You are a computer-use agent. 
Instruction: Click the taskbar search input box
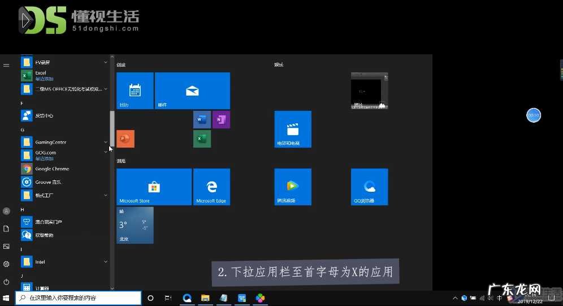(x=78, y=298)
